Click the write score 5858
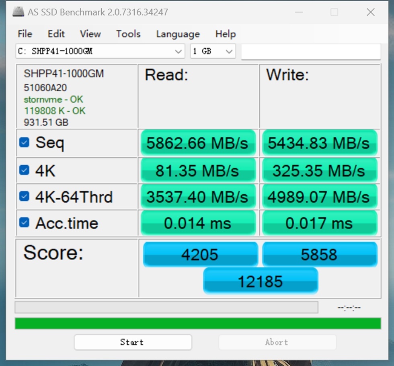Image resolution: width=394 pixels, height=366 pixels. click(320, 254)
